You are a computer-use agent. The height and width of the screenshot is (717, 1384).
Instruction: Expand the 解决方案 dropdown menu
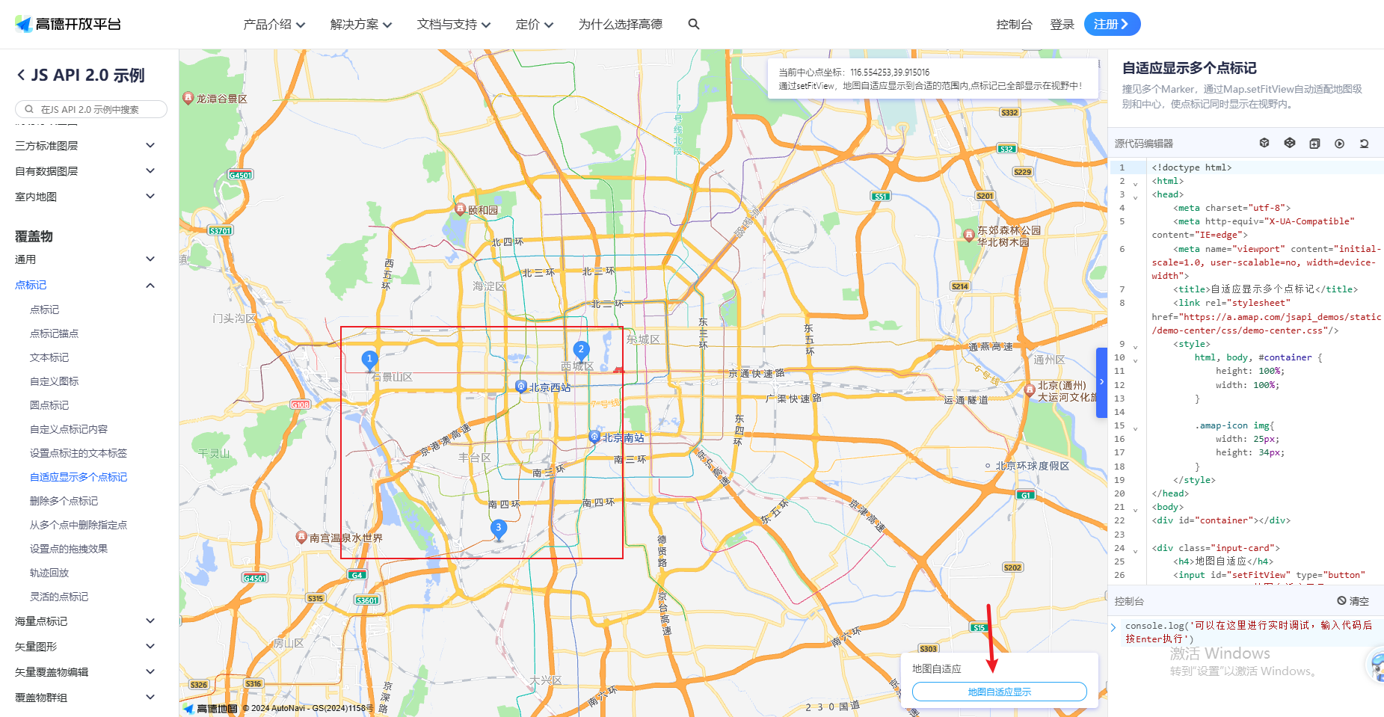coord(361,24)
